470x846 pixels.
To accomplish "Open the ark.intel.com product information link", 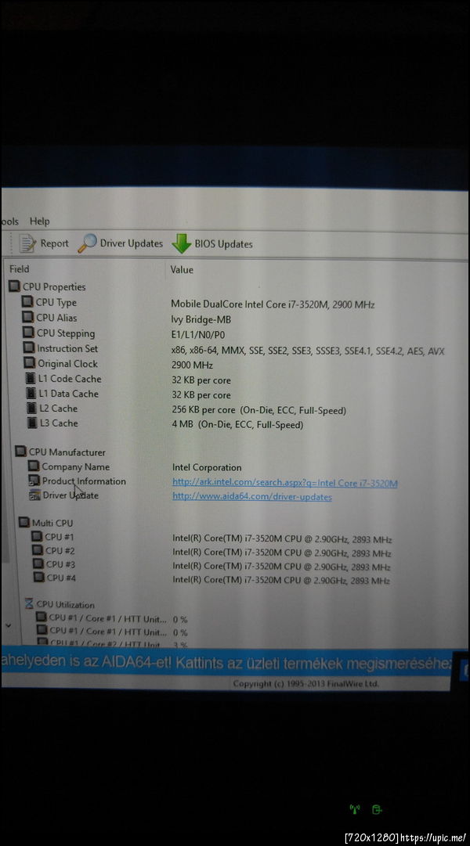I will click(x=284, y=483).
